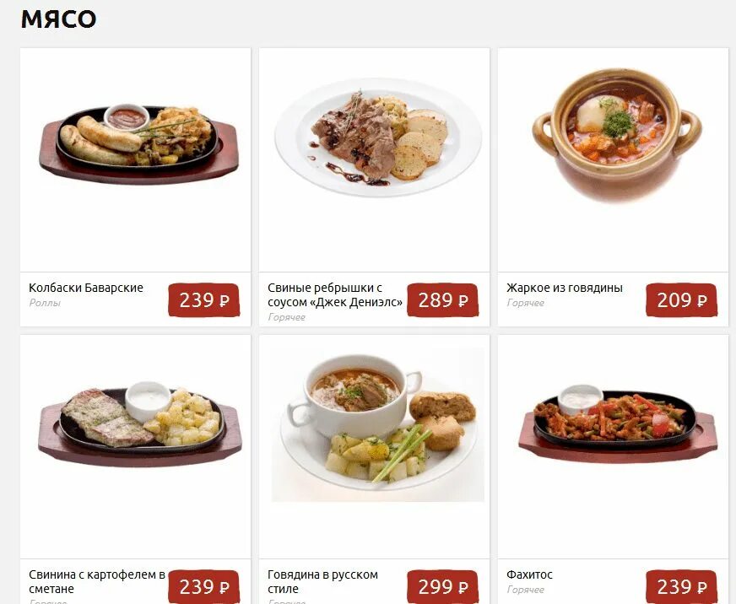736x604 pixels.
Task: Click the 299 ₽ price button
Action: pos(442,586)
